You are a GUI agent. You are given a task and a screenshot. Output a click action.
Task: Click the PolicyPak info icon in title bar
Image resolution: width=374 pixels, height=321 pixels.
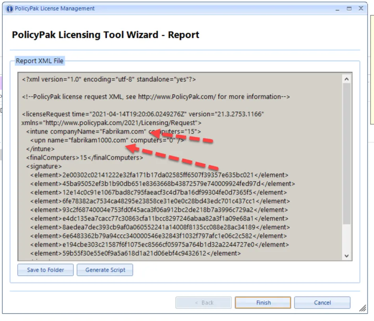click(x=10, y=9)
